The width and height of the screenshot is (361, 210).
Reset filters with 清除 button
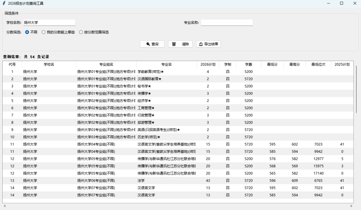click(x=180, y=44)
